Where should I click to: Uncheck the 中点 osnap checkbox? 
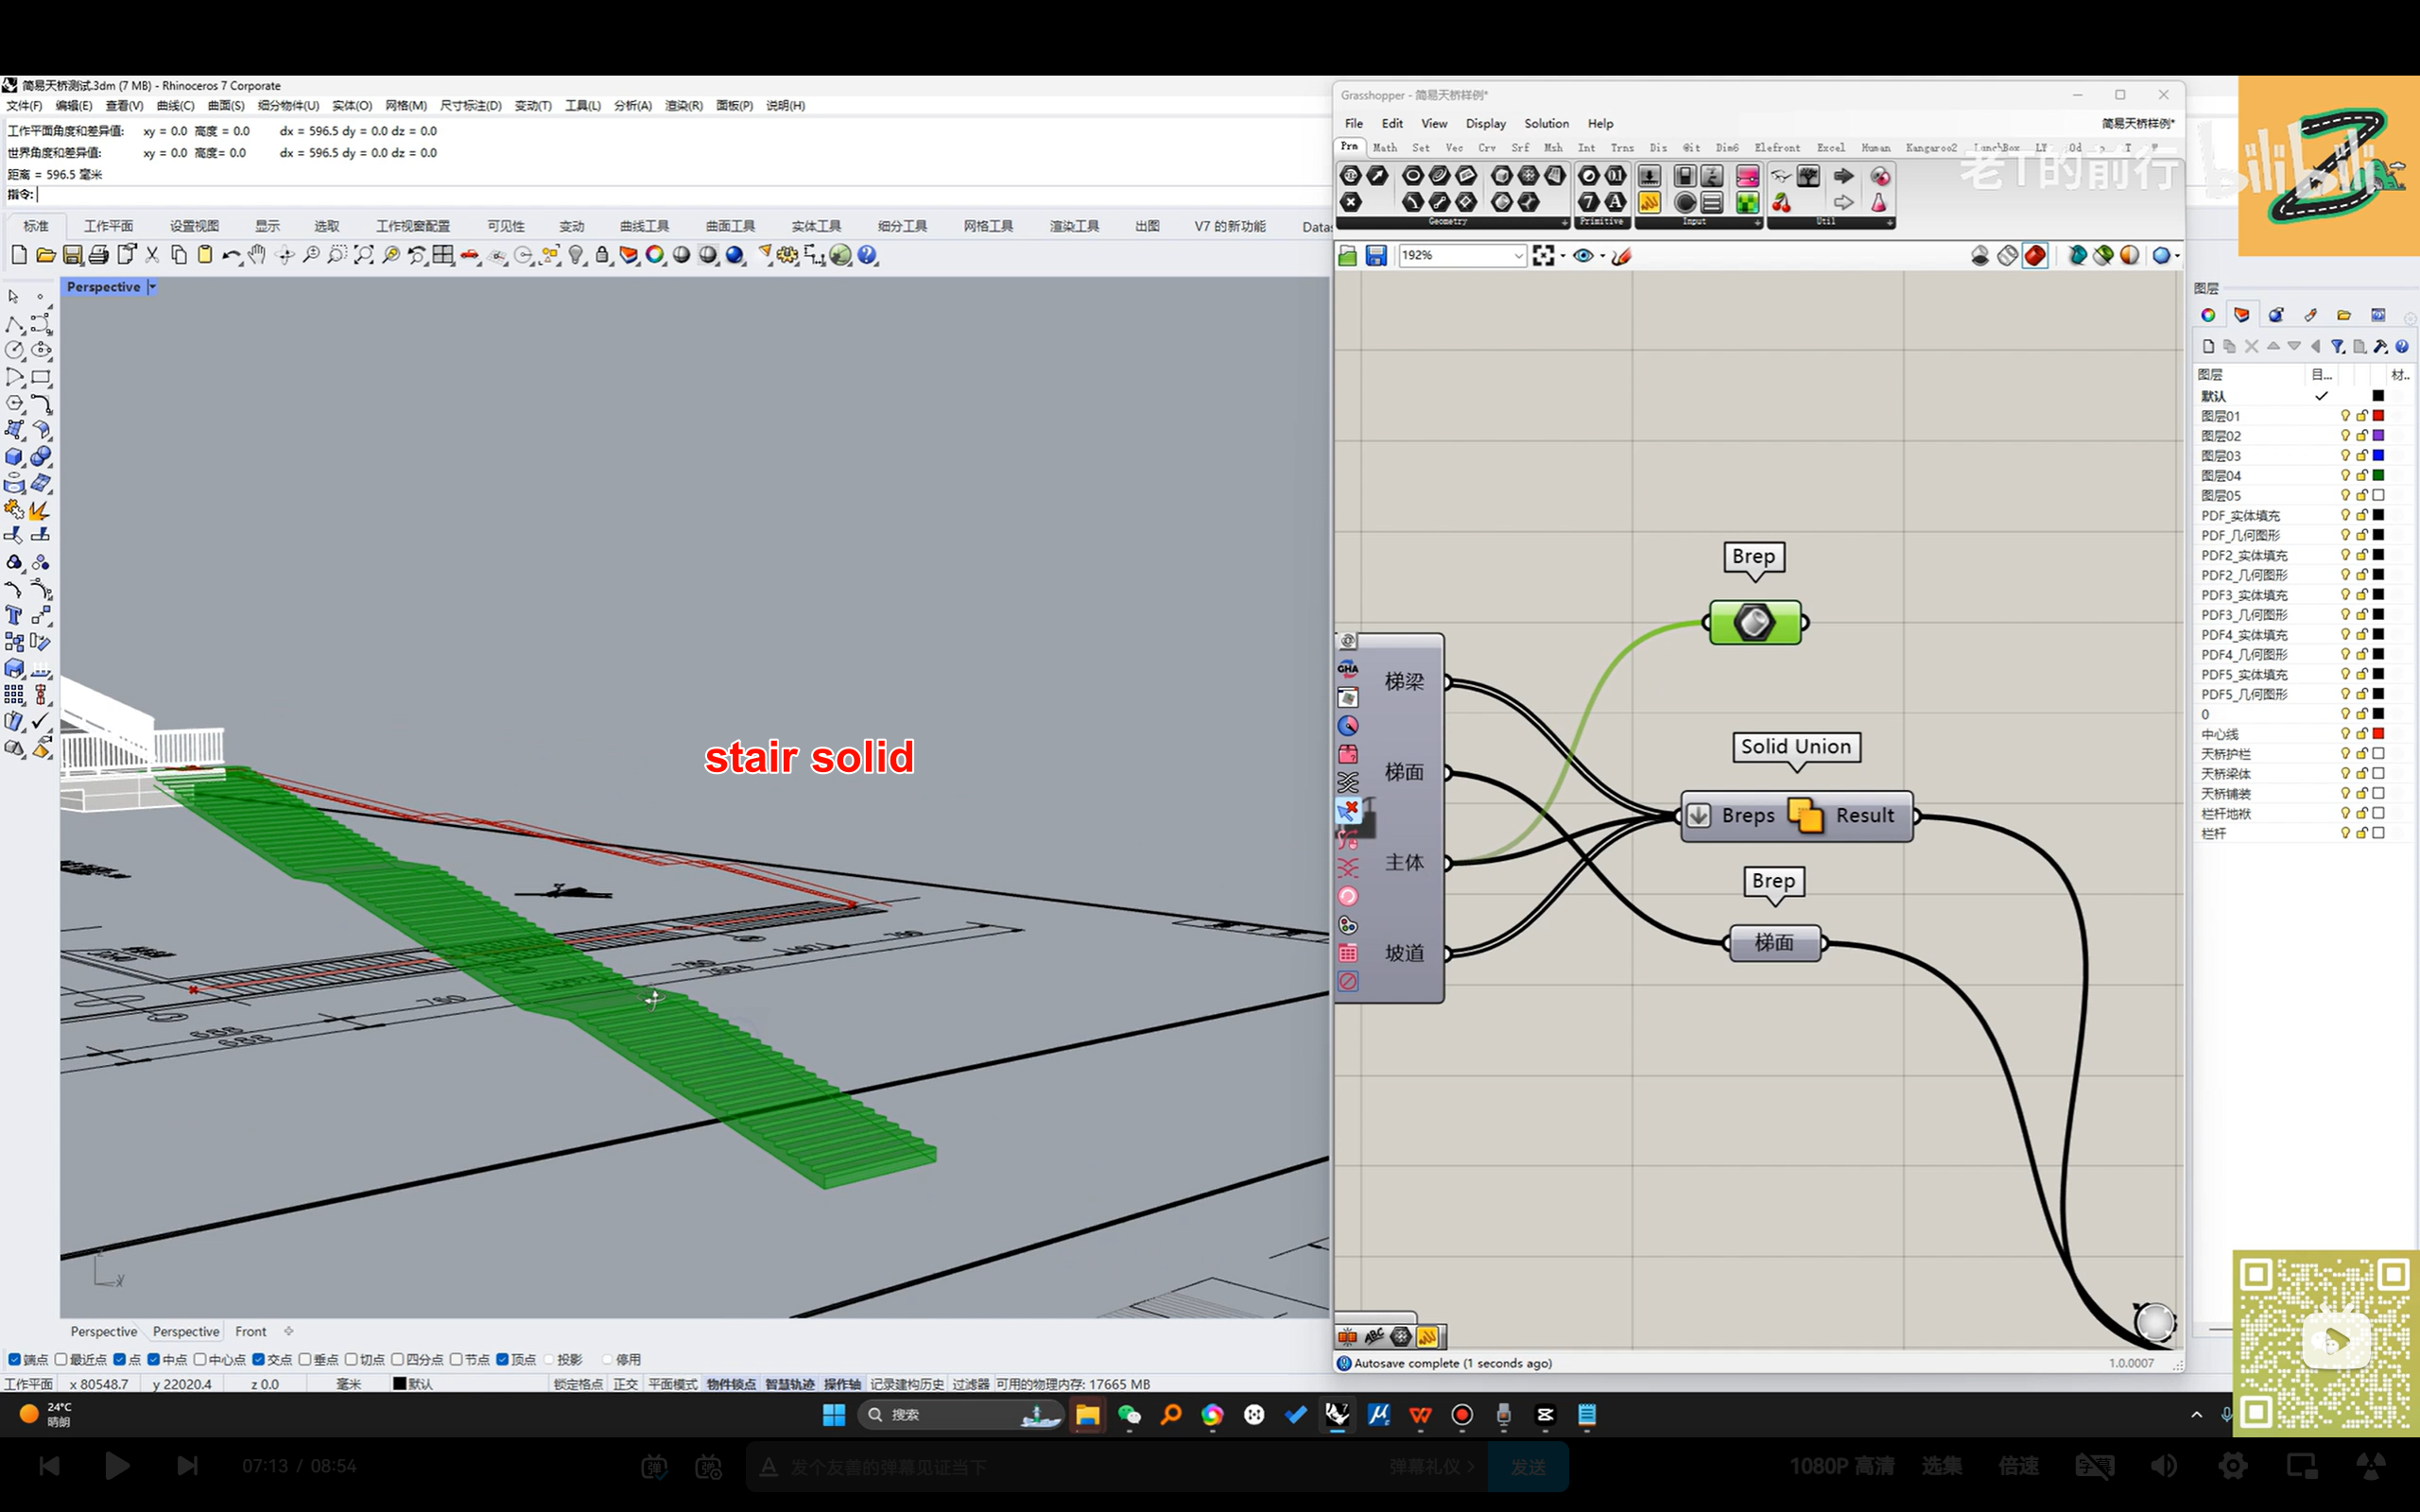154,1359
